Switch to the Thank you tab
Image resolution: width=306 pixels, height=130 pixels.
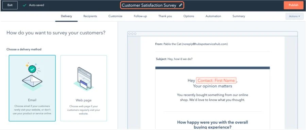tap(165, 16)
